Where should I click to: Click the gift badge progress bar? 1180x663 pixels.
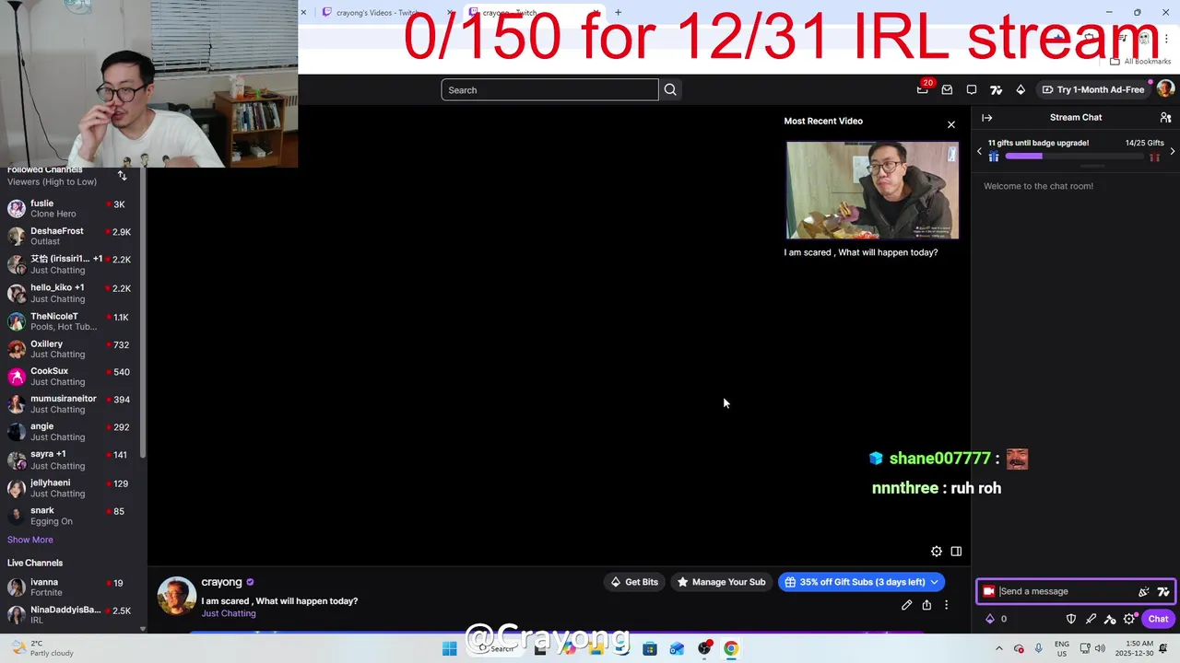click(1075, 156)
